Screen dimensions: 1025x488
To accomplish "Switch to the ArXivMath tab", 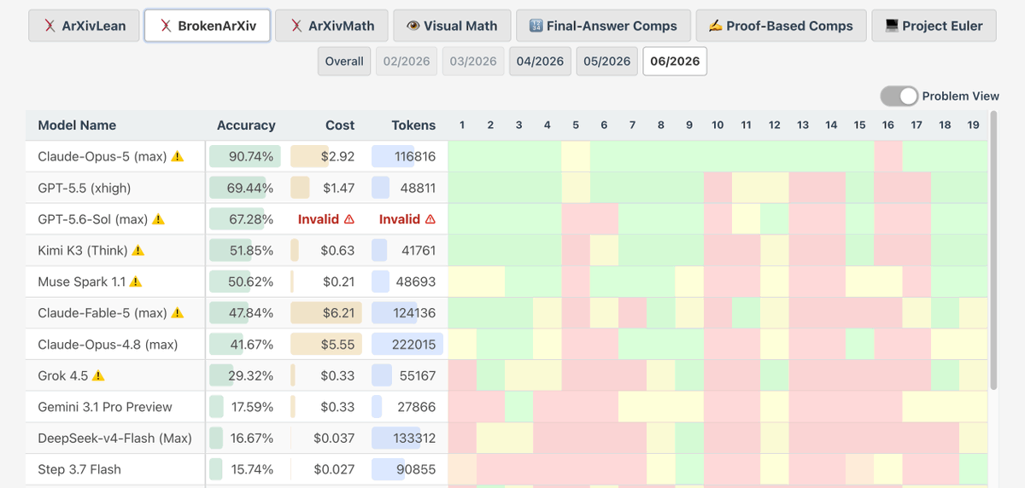I will click(331, 26).
